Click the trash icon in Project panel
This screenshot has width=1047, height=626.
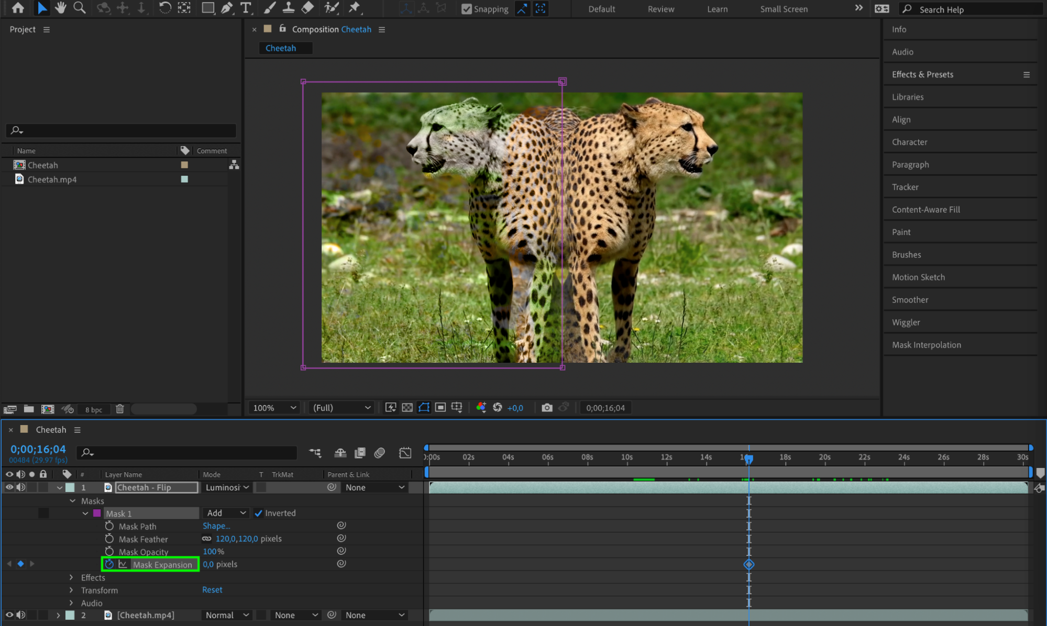click(120, 409)
